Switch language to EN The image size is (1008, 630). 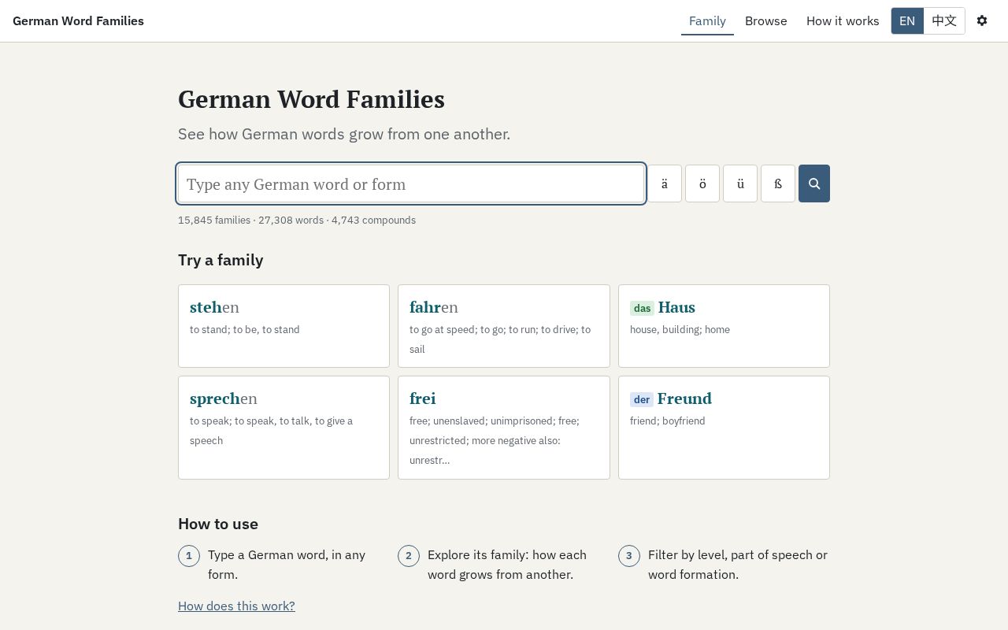907,20
